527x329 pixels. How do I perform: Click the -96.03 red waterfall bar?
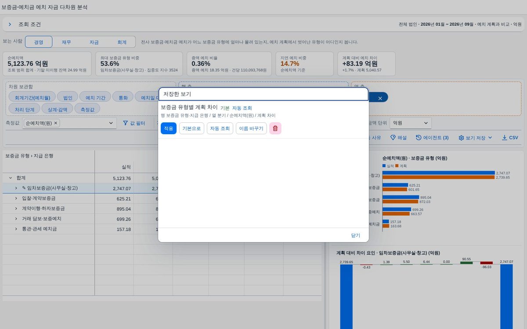(x=487, y=263)
